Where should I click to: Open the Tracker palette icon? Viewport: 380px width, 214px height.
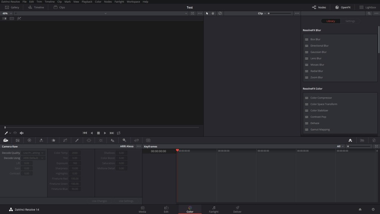pyautogui.click(x=101, y=140)
